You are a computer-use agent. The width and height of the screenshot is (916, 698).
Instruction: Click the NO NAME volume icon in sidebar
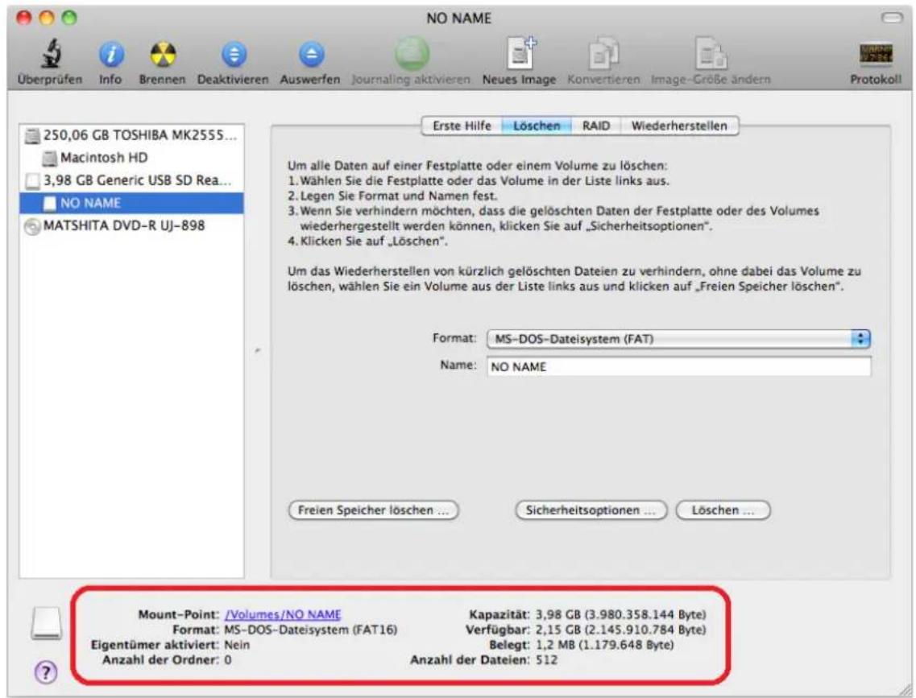click(50, 204)
